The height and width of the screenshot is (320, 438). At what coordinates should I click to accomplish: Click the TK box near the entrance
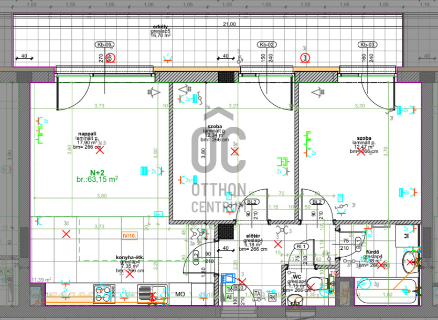(229, 289)
